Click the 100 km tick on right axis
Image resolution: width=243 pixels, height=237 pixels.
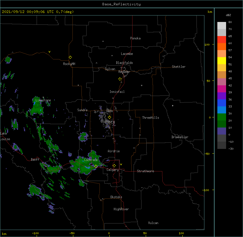tap(207, 45)
